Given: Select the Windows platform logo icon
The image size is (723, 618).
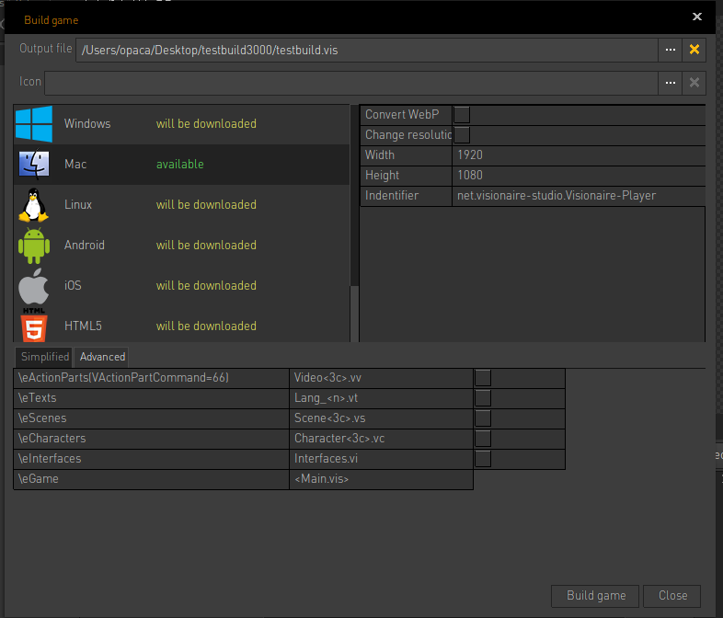Looking at the screenshot, I should [34, 124].
